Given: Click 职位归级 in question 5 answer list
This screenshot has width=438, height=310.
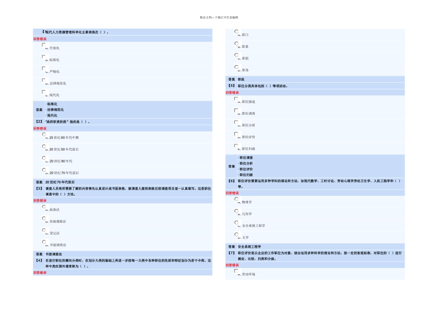Looking at the screenshot, I should pyautogui.click(x=246, y=175).
